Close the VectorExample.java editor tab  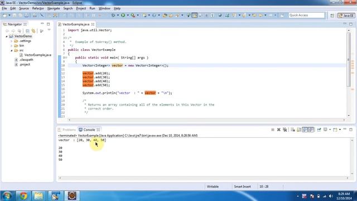click(x=93, y=24)
